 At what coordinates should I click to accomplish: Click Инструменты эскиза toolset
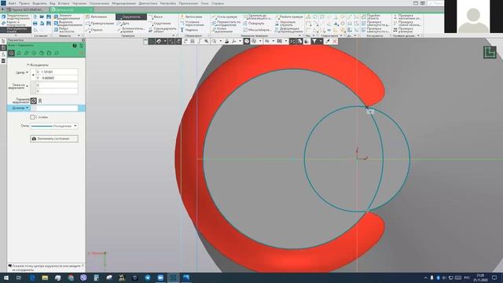coord(16,30)
